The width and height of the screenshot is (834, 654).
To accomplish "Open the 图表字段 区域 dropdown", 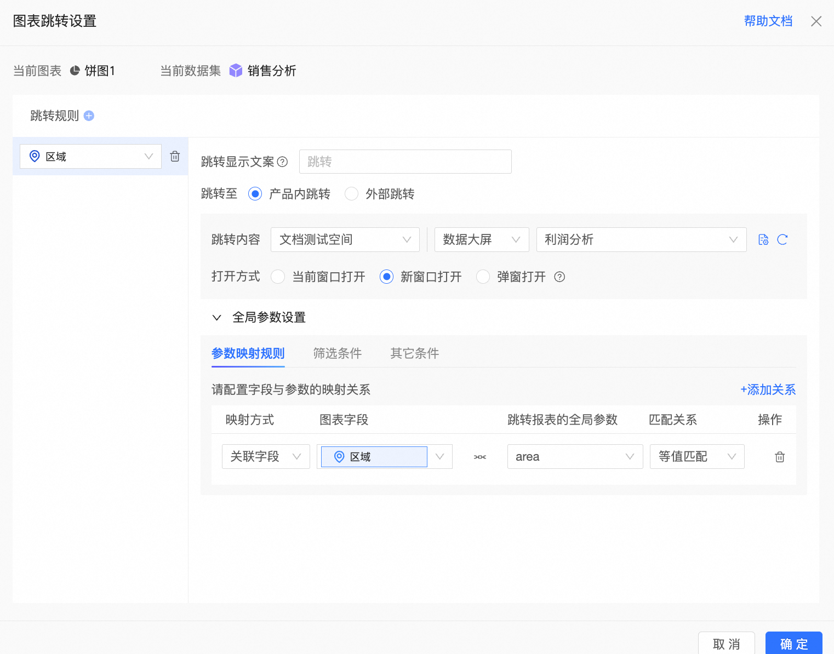I will point(385,456).
